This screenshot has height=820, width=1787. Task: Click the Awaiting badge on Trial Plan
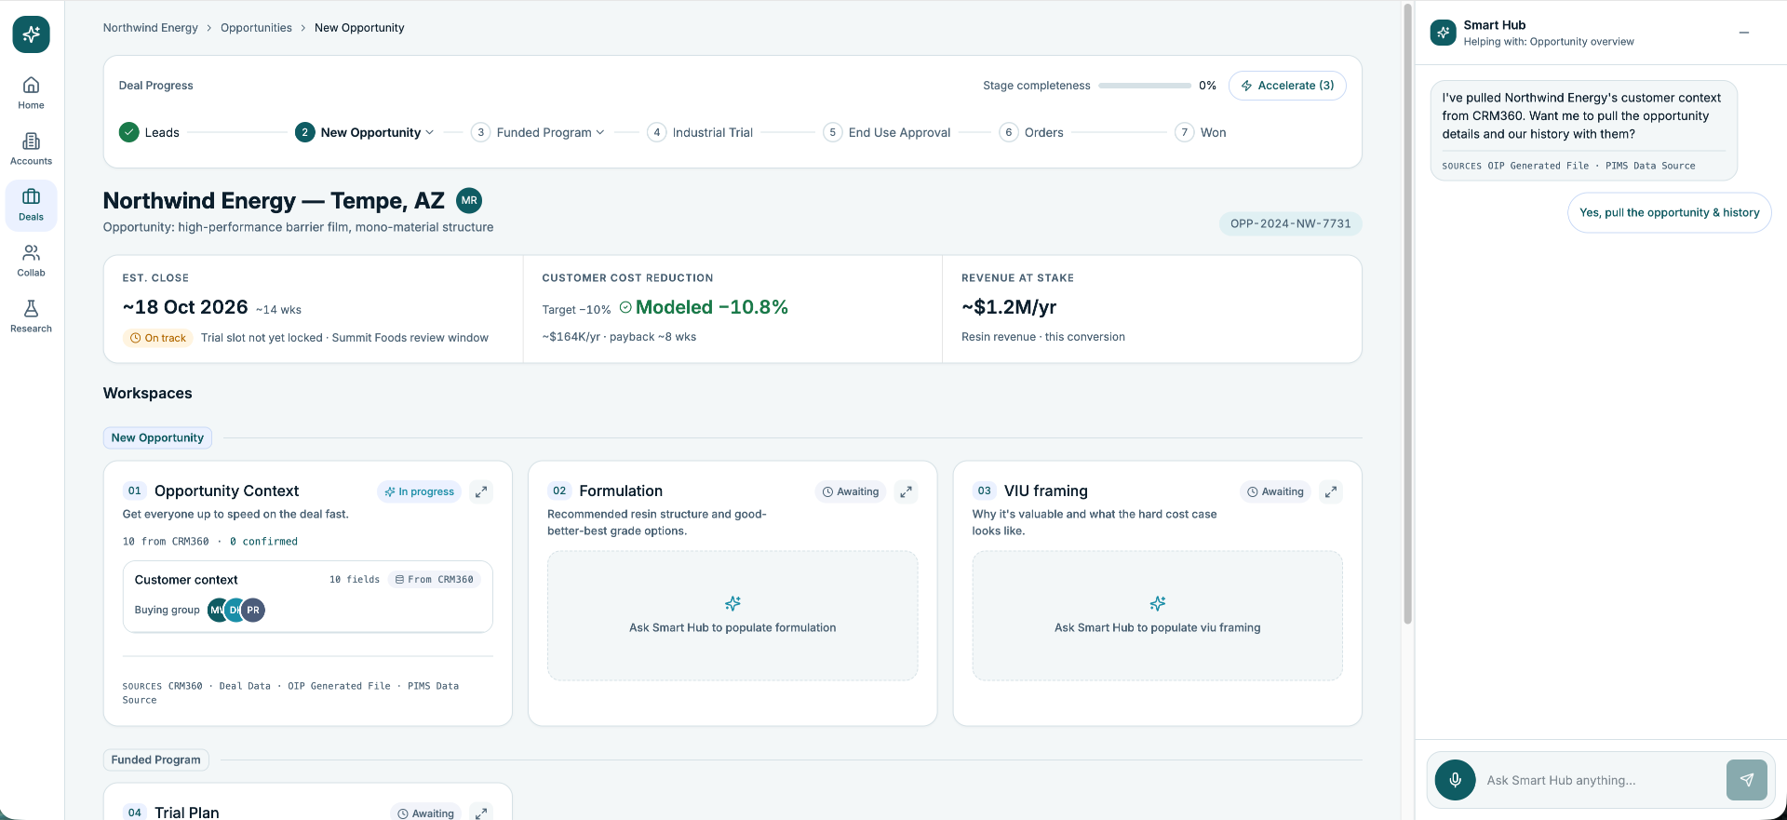coord(425,813)
